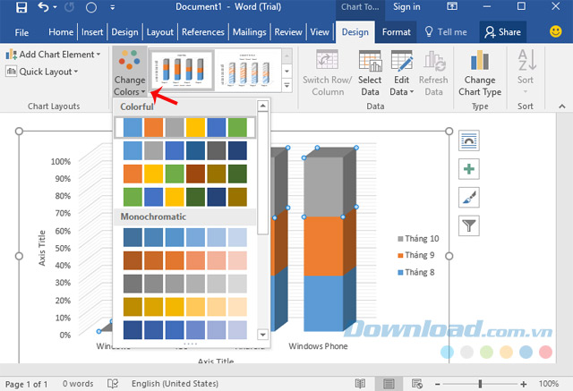
Task: Switch to Read Mode view
Action: (360, 384)
